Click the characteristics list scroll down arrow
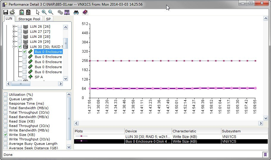Viewport: 271px width, 160px height. 69,147
